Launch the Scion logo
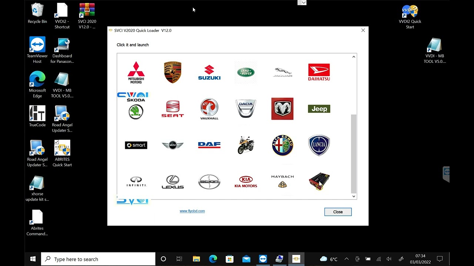The width and height of the screenshot is (474, 266). click(209, 182)
